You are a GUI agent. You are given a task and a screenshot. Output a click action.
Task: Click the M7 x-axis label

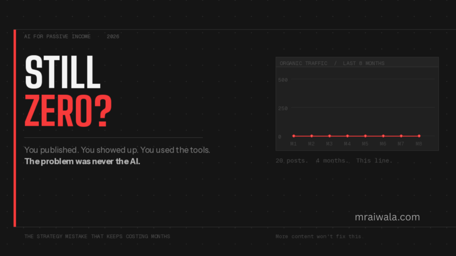(x=401, y=144)
